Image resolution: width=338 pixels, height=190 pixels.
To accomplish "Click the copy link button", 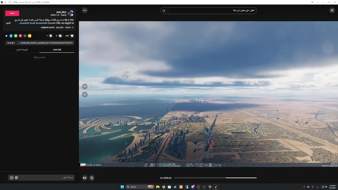I will (x=11, y=43).
